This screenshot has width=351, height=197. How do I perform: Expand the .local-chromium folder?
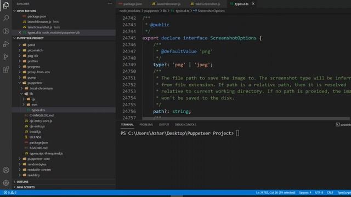tap(41, 89)
